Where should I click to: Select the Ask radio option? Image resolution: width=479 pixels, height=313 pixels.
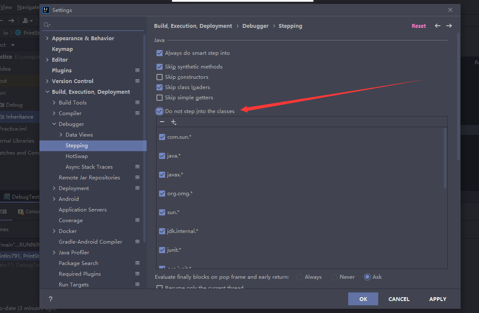[367, 277]
